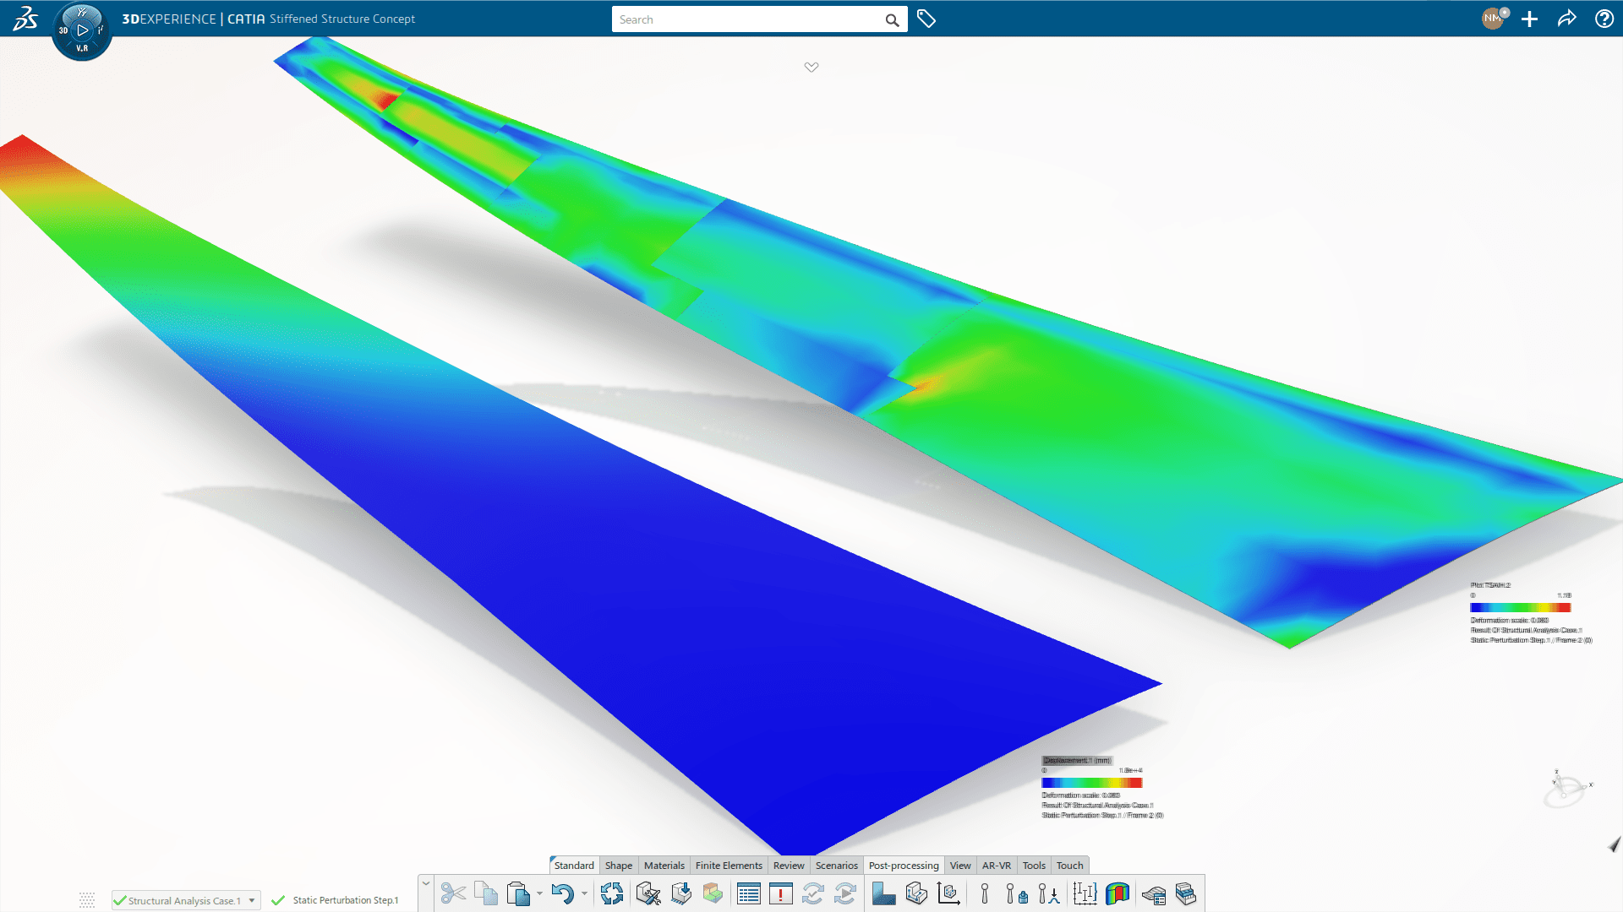Click the Displacement plot color legend bar
This screenshot has height=912, width=1623.
click(1091, 783)
